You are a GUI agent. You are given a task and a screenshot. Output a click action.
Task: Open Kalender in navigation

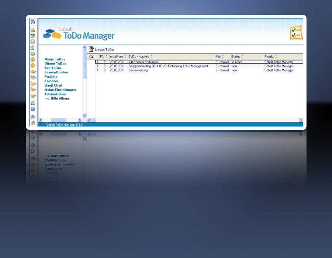pos(51,81)
